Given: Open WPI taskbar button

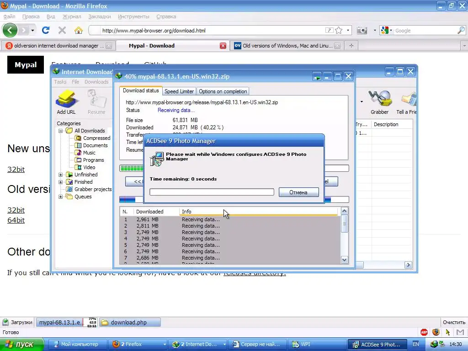Looking at the screenshot, I should [x=317, y=344].
